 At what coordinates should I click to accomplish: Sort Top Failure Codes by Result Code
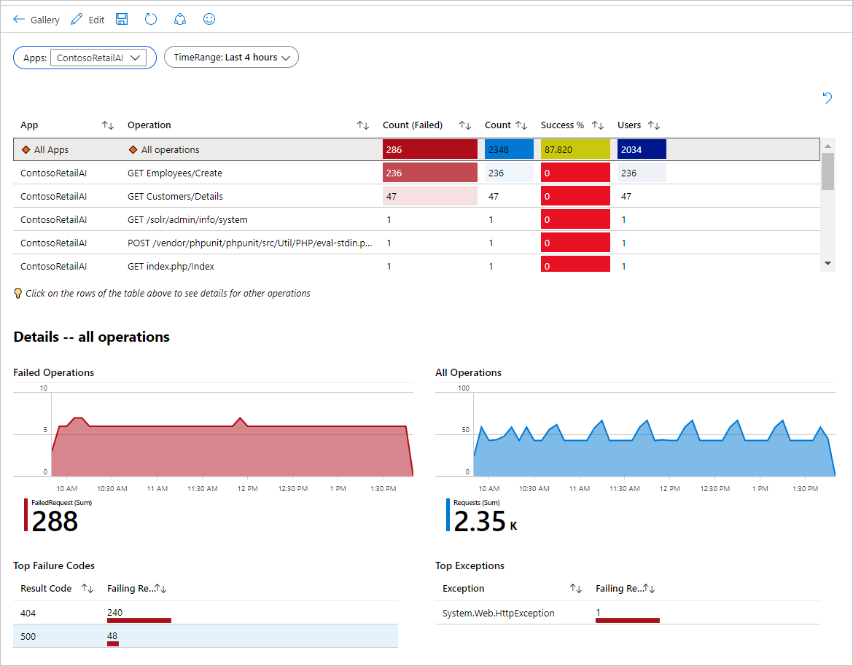87,589
